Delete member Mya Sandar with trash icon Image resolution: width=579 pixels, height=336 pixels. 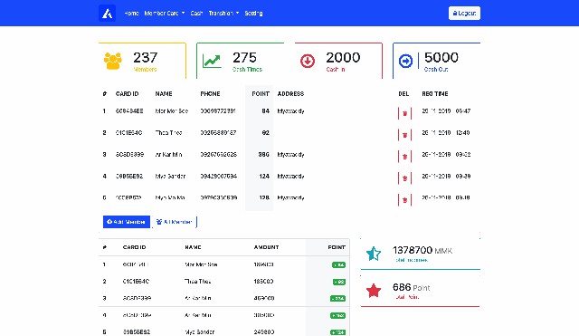point(404,178)
